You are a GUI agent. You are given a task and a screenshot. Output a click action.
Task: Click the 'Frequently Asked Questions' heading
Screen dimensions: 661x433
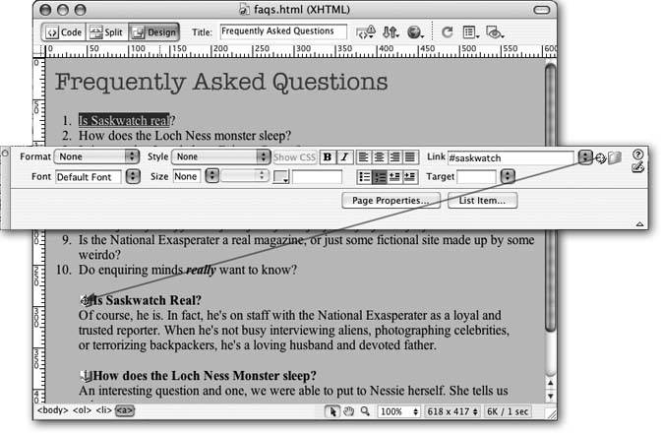click(x=221, y=83)
